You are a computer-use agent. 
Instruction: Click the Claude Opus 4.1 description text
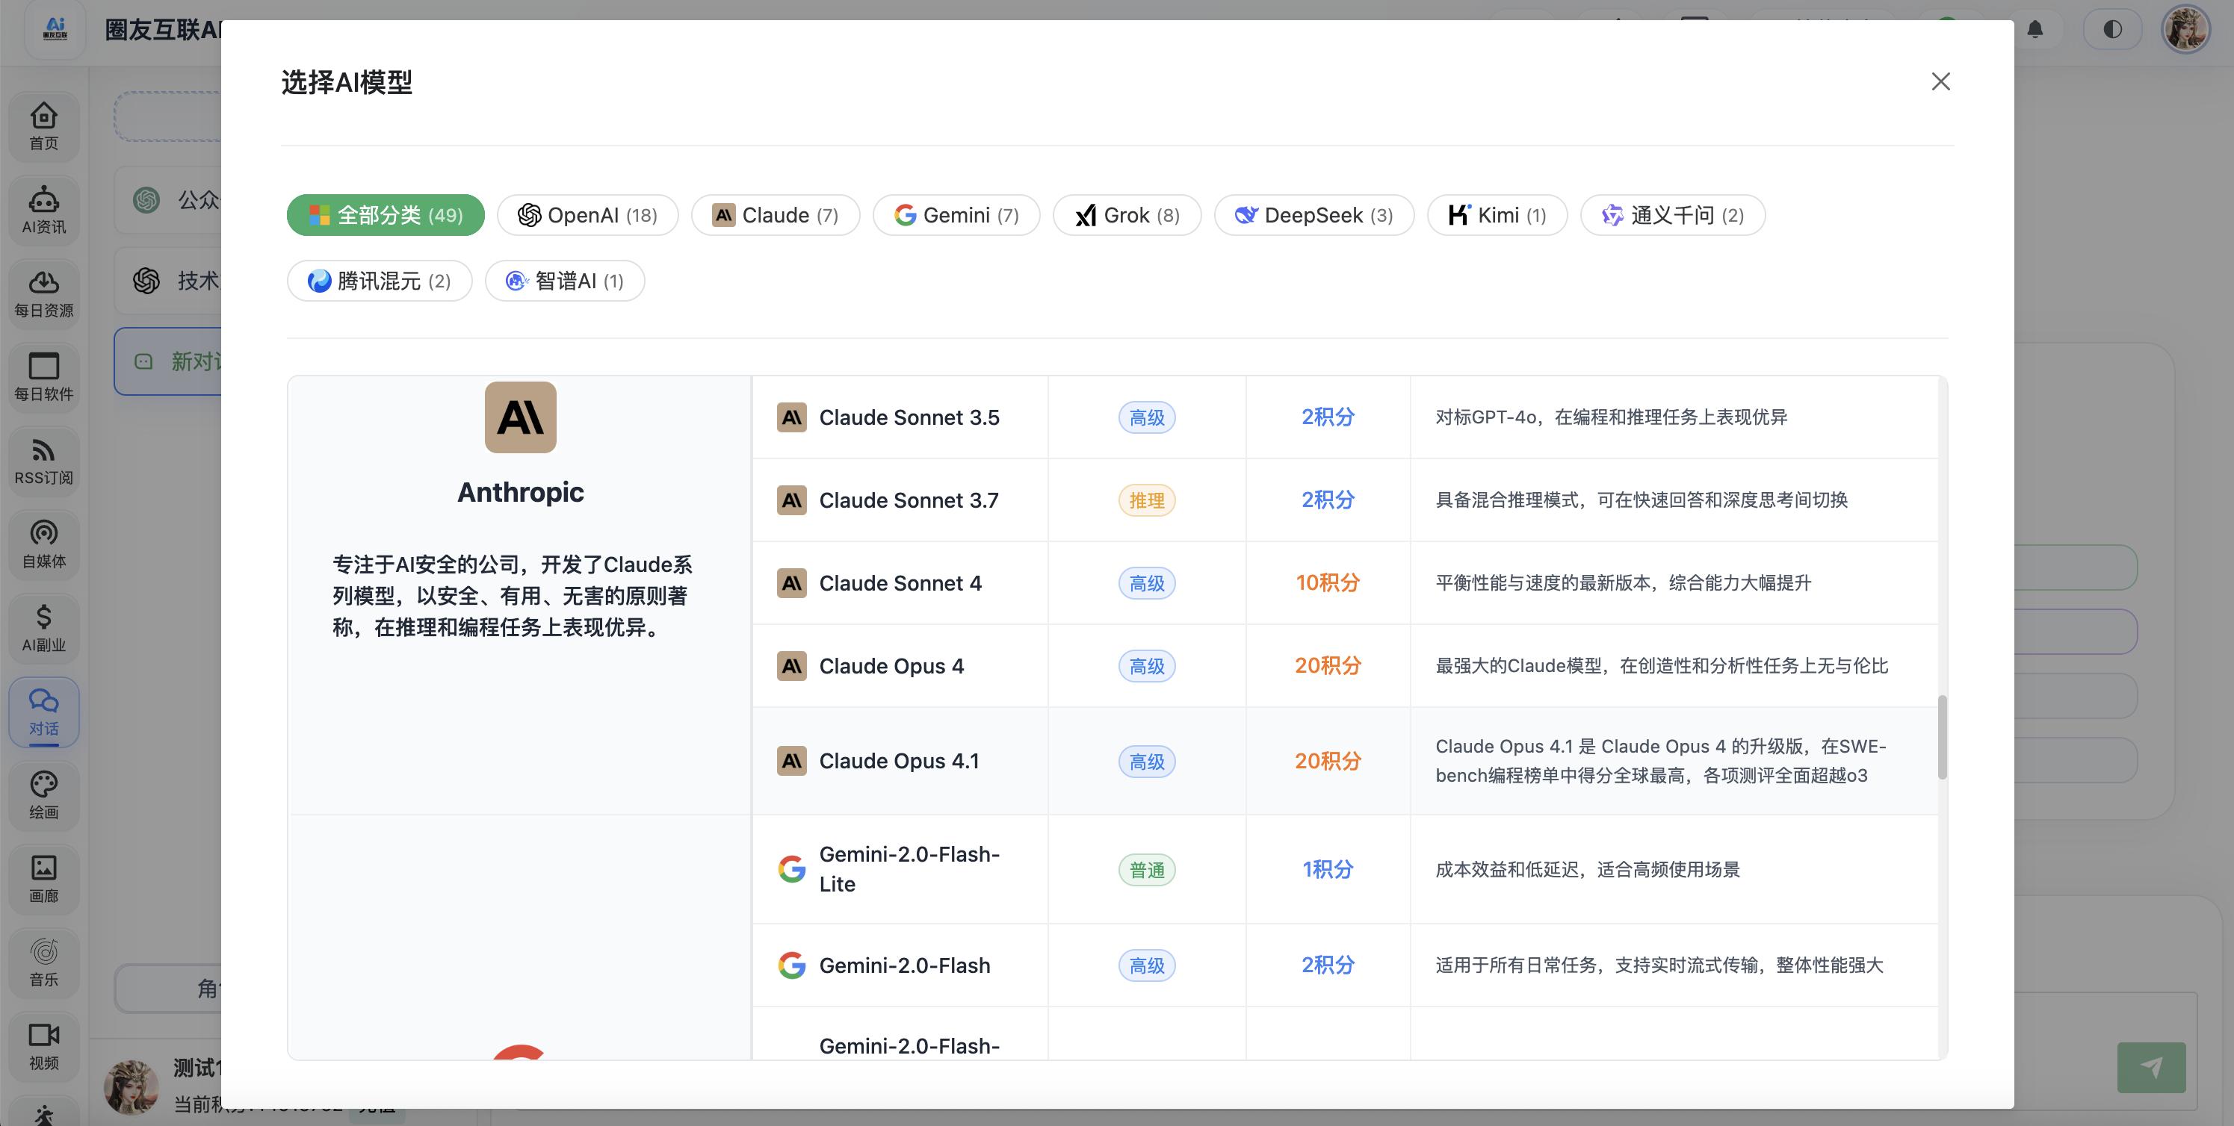(x=1661, y=761)
